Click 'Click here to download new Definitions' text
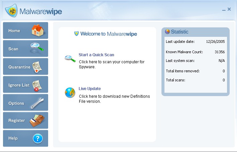Screen dimensions: 237x152 (114, 99)
